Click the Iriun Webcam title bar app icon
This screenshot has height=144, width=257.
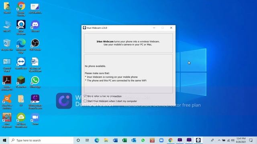click(84, 28)
